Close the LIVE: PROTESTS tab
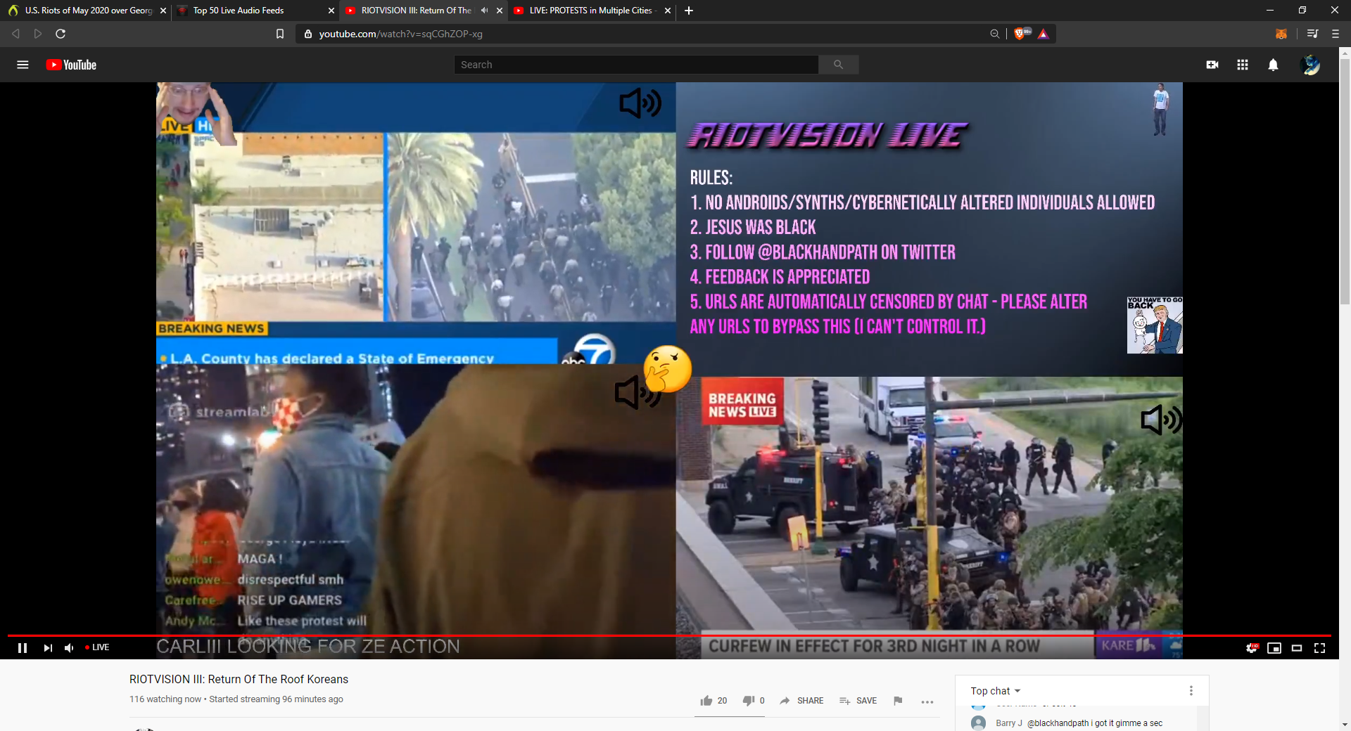1351x731 pixels. [x=668, y=11]
